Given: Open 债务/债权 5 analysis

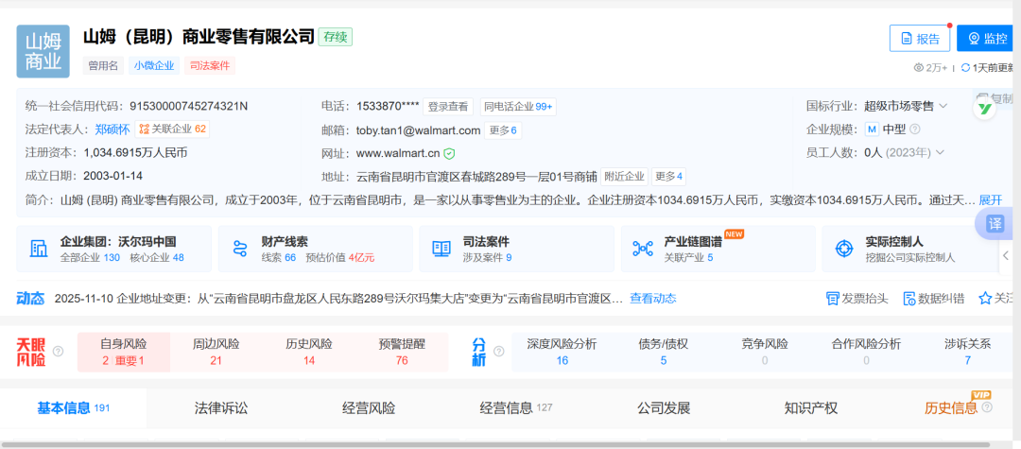Looking at the screenshot, I should point(663,352).
